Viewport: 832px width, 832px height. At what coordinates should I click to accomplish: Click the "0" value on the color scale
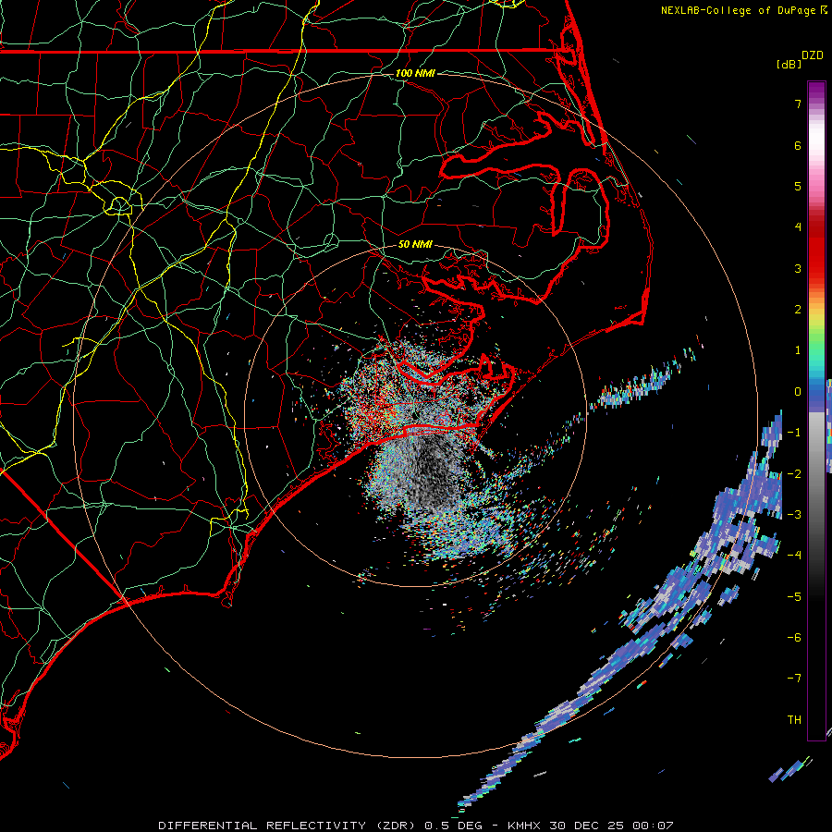tap(798, 391)
